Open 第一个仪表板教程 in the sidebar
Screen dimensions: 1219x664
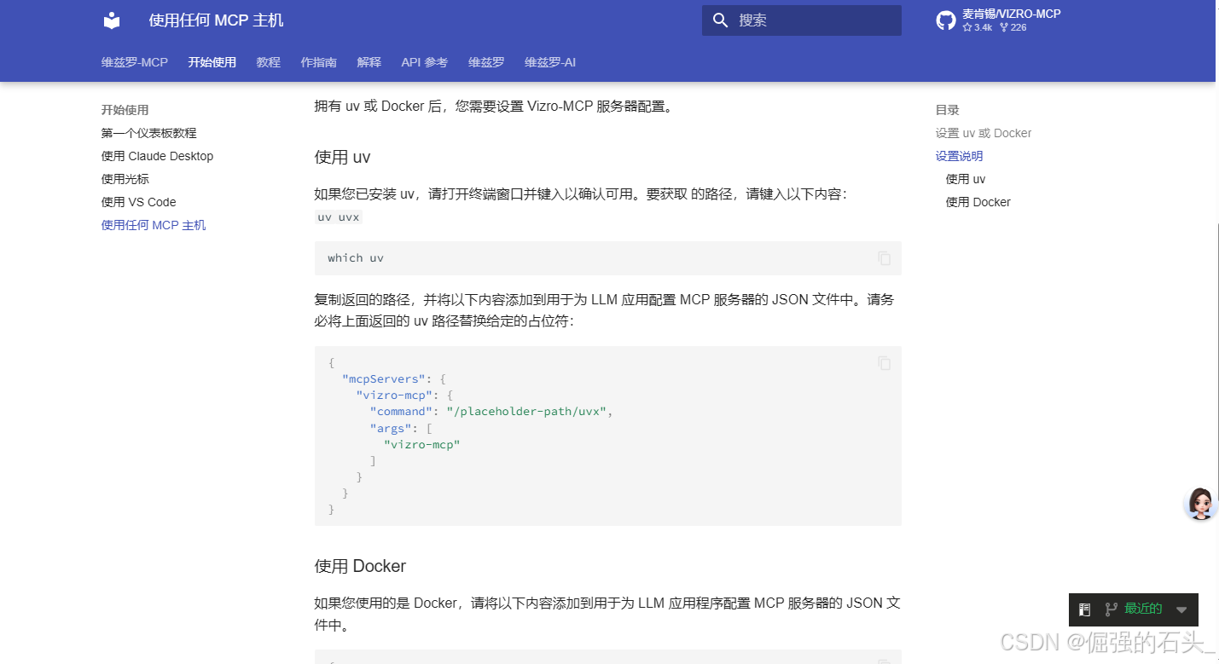149,133
